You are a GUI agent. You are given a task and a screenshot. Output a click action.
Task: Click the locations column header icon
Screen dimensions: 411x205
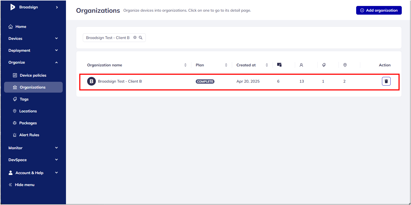click(x=345, y=65)
